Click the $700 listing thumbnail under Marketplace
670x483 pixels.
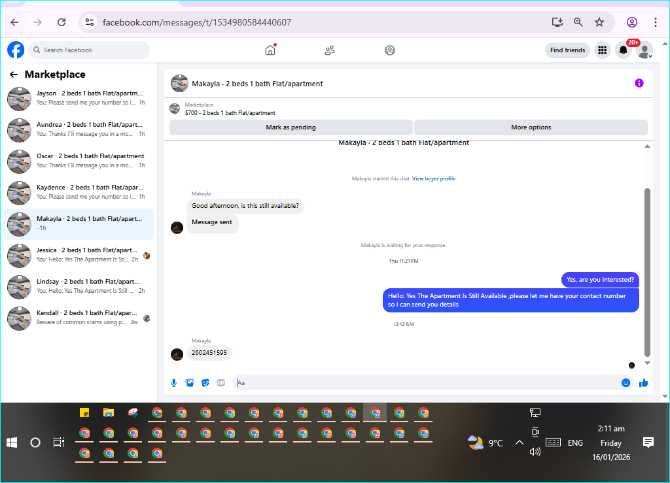[175, 108]
